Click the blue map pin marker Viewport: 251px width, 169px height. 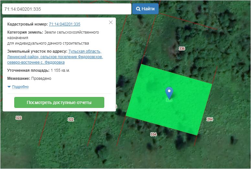[169, 92]
